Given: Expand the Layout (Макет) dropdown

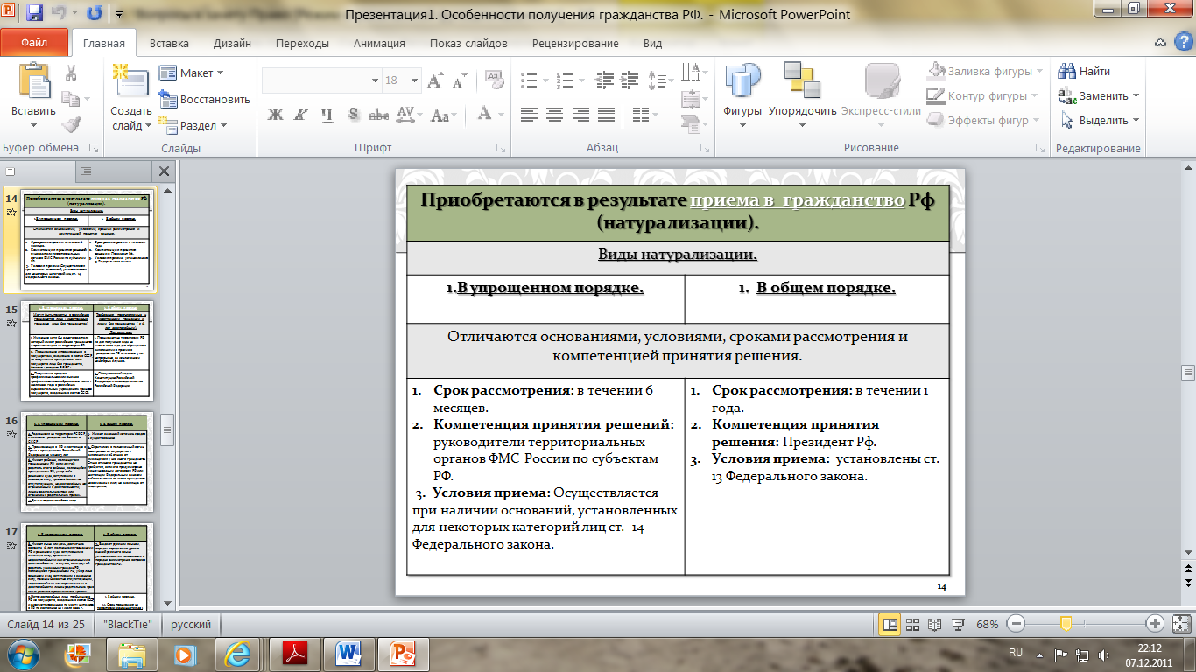Looking at the screenshot, I should pos(219,73).
